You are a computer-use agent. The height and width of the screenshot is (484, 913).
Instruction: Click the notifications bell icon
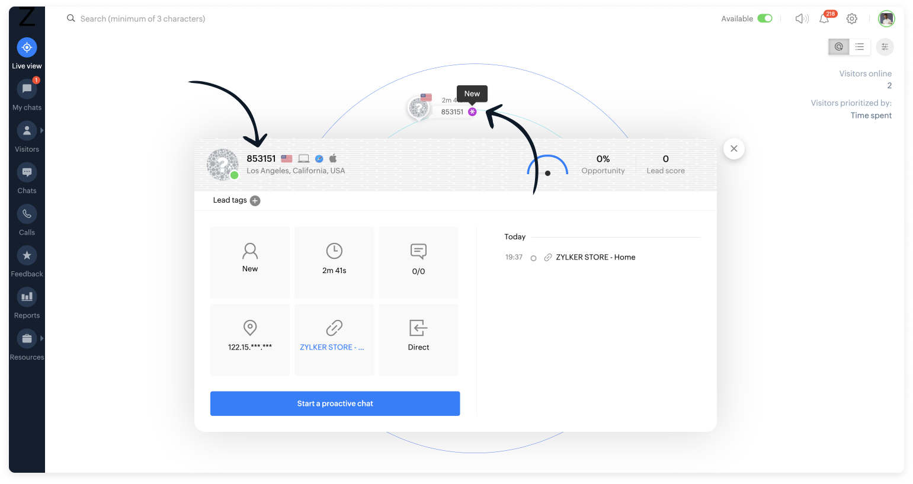click(824, 19)
